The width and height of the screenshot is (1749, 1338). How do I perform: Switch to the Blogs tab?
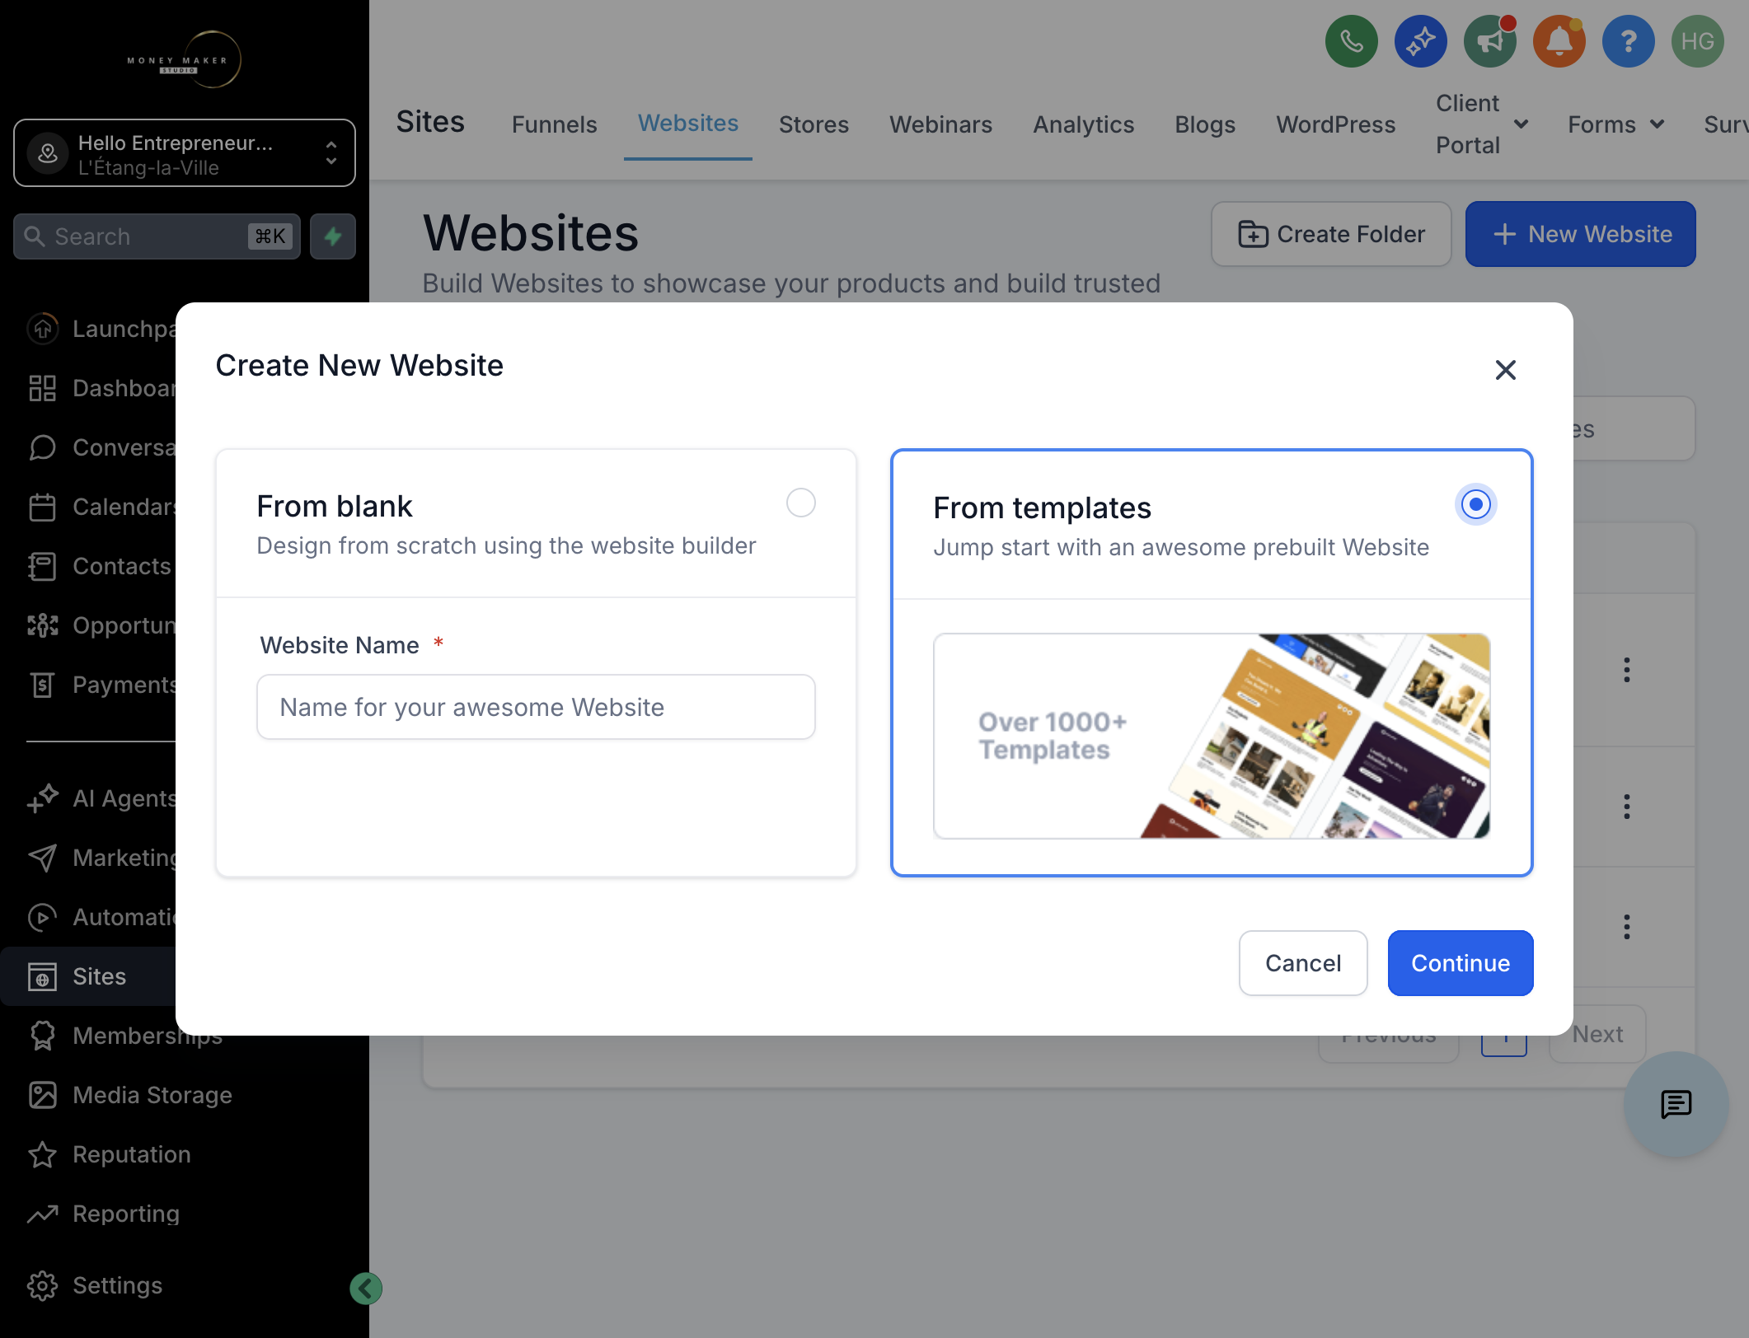click(x=1204, y=124)
